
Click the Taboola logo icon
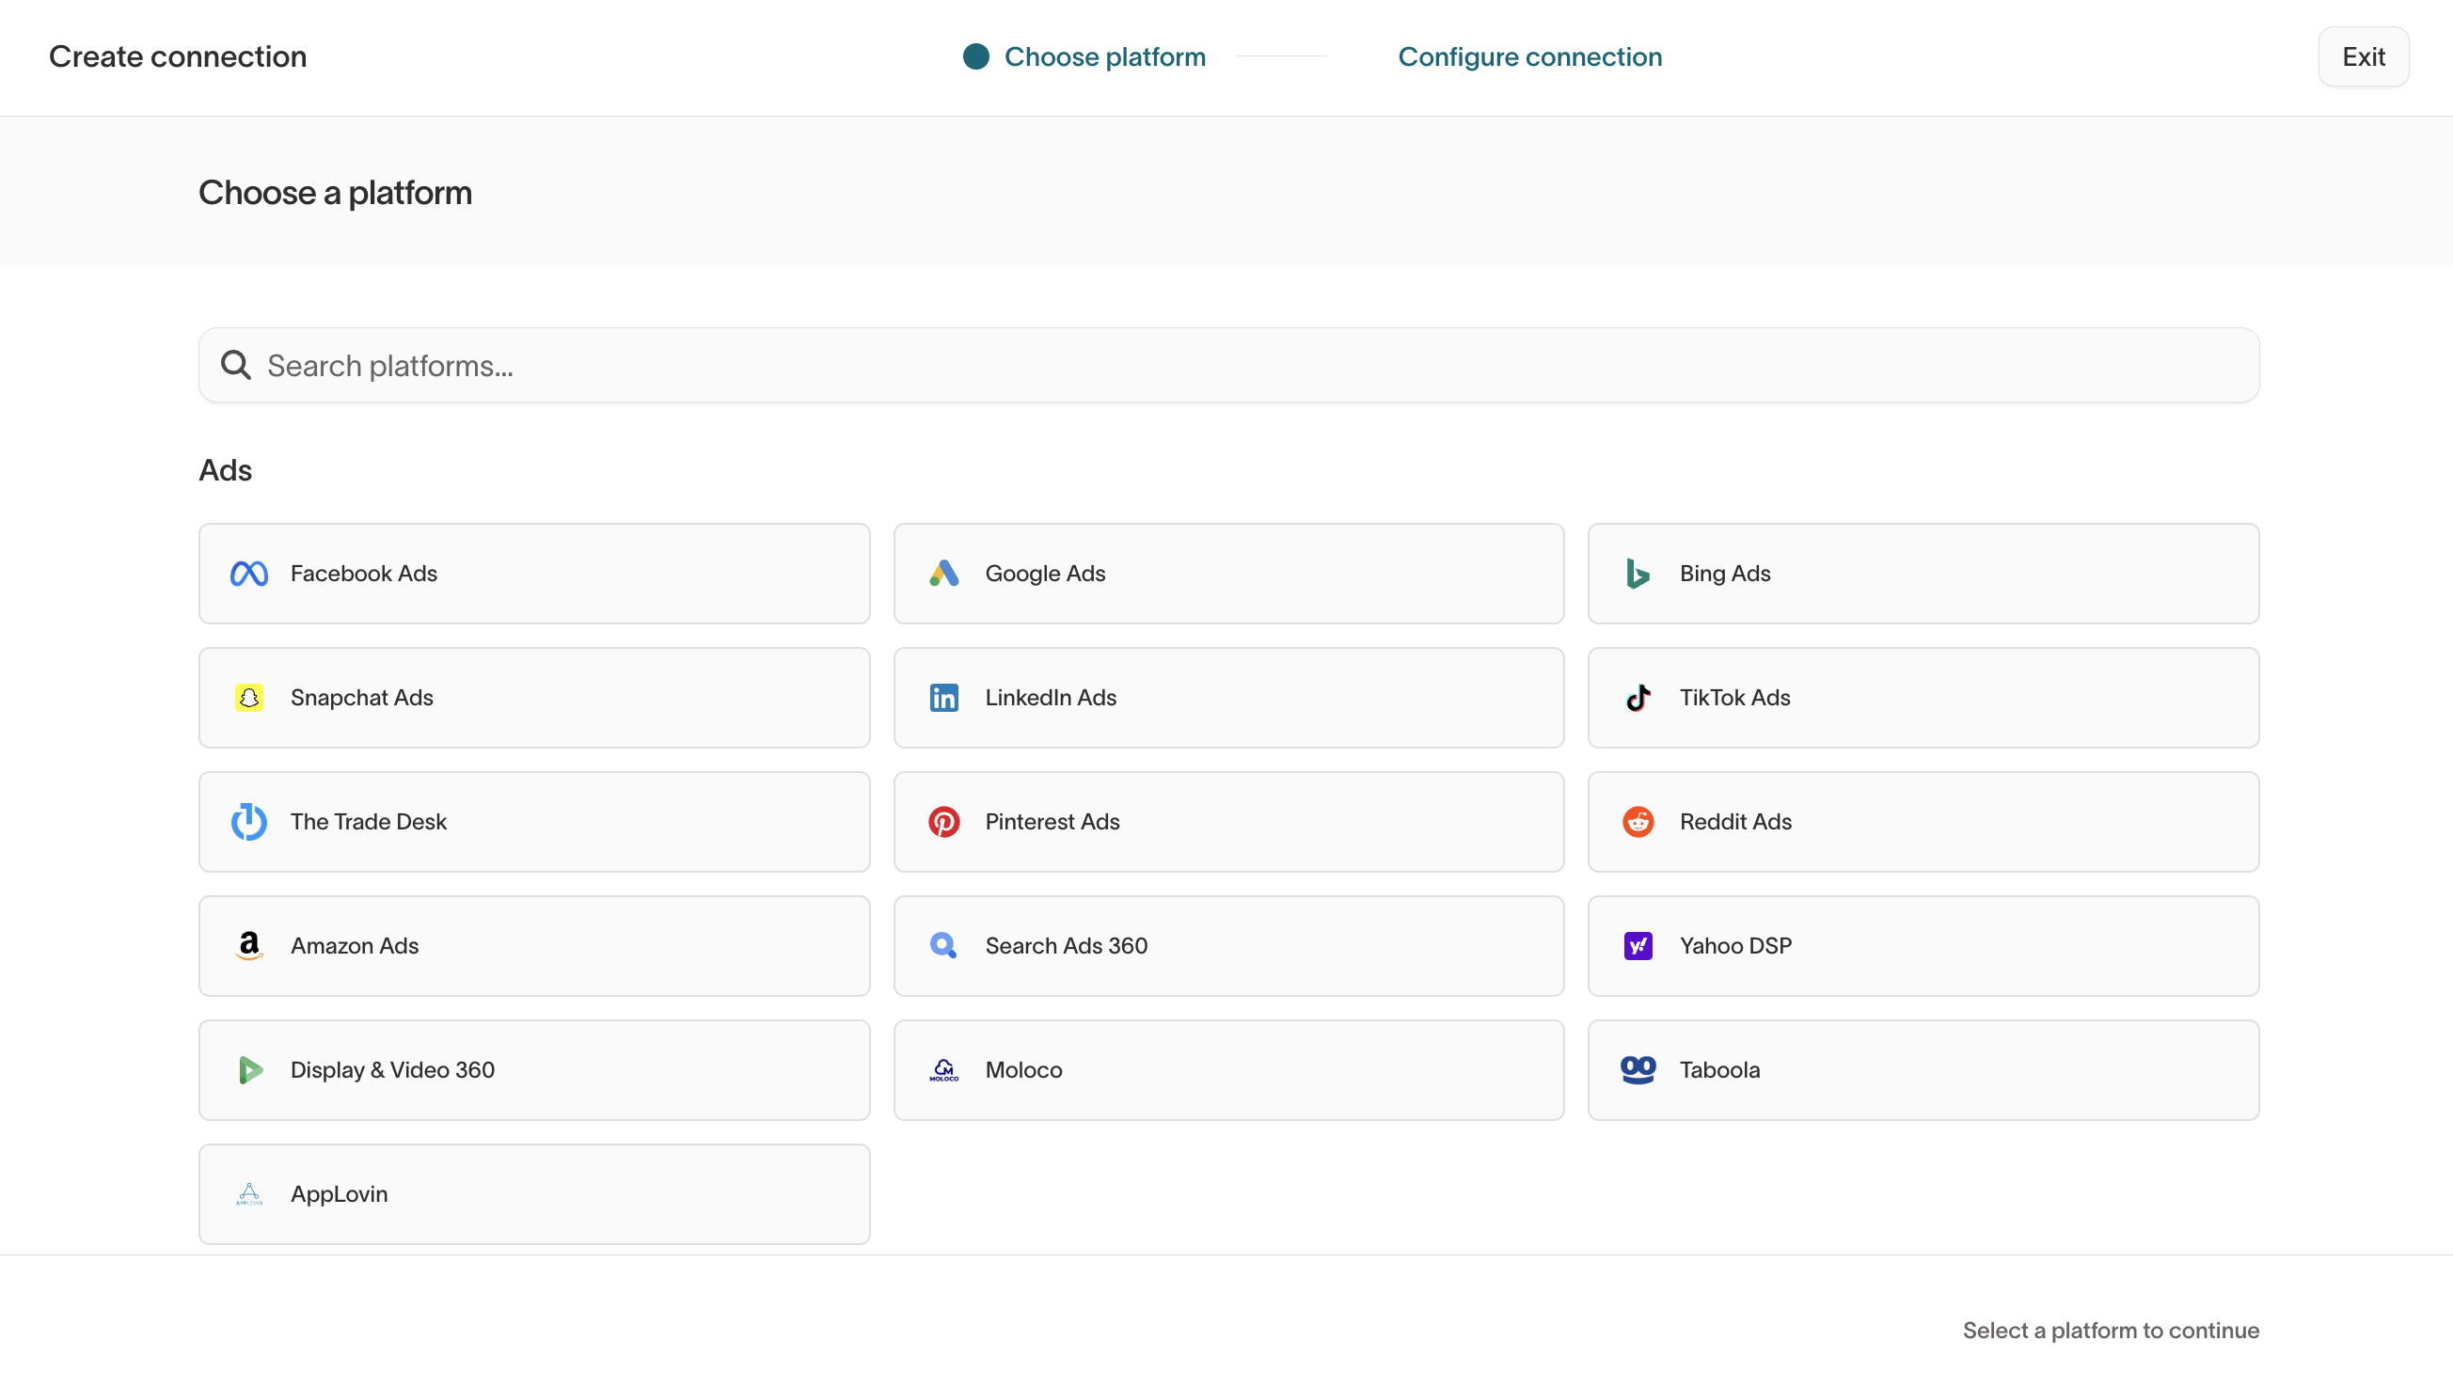point(1638,1069)
